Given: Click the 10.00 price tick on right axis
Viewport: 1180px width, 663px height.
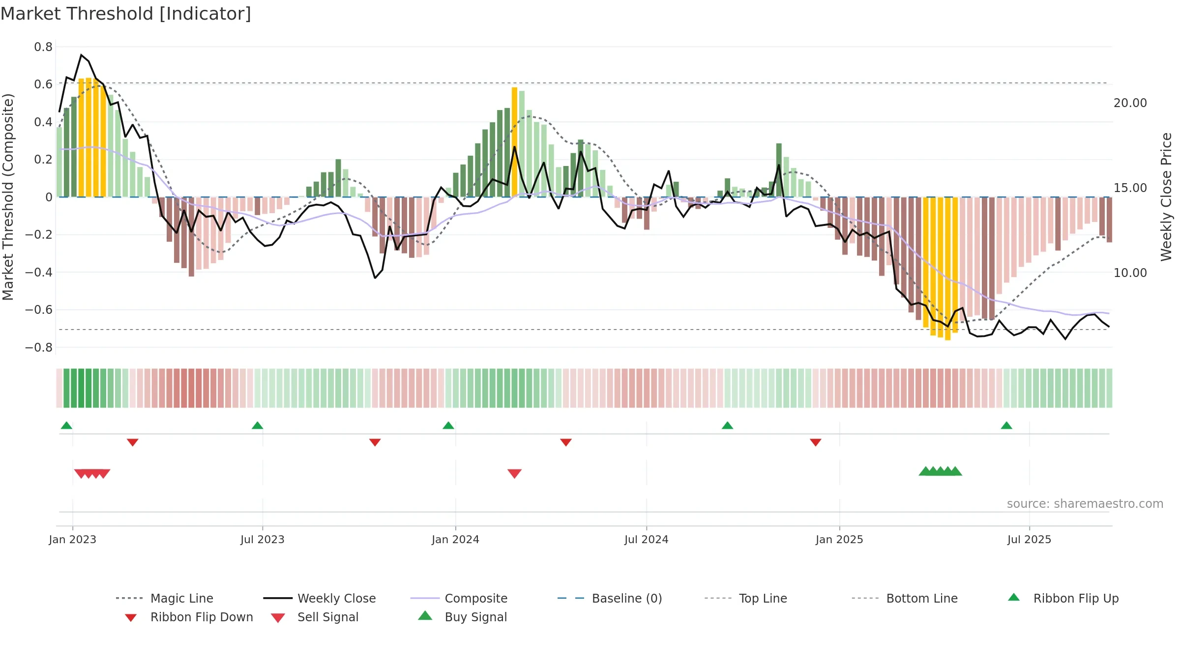Looking at the screenshot, I should [x=1130, y=273].
